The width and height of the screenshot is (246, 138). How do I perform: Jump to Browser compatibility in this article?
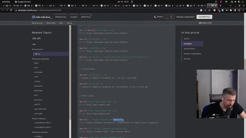pyautogui.click(x=192, y=54)
